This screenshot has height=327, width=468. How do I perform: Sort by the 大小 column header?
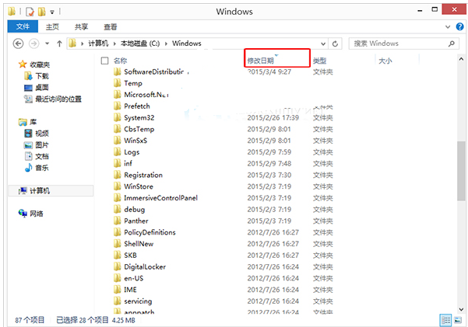(x=385, y=61)
